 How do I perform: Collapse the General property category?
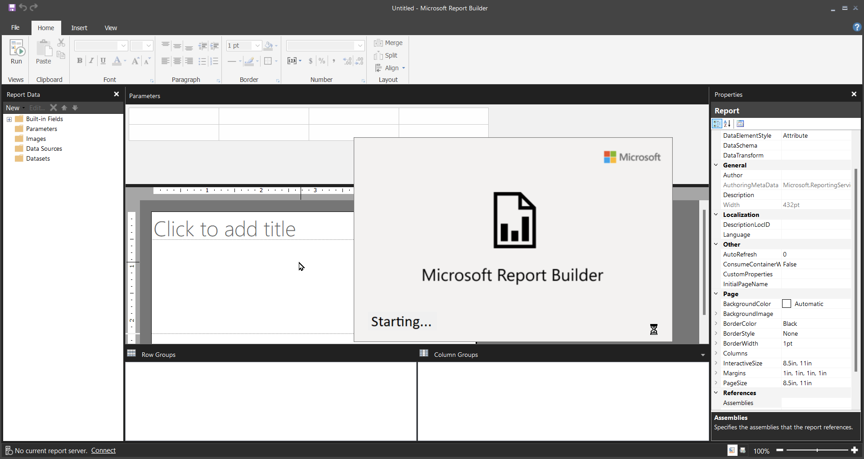point(716,165)
